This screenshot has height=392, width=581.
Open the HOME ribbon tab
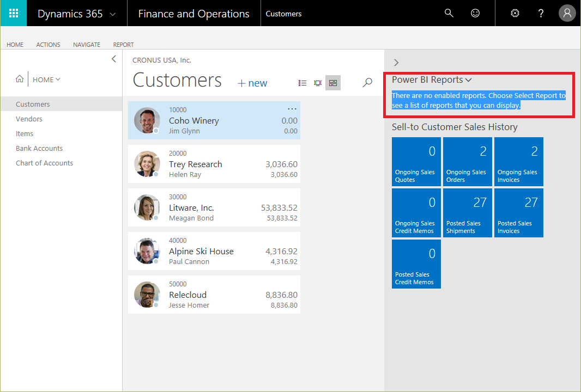[15, 45]
